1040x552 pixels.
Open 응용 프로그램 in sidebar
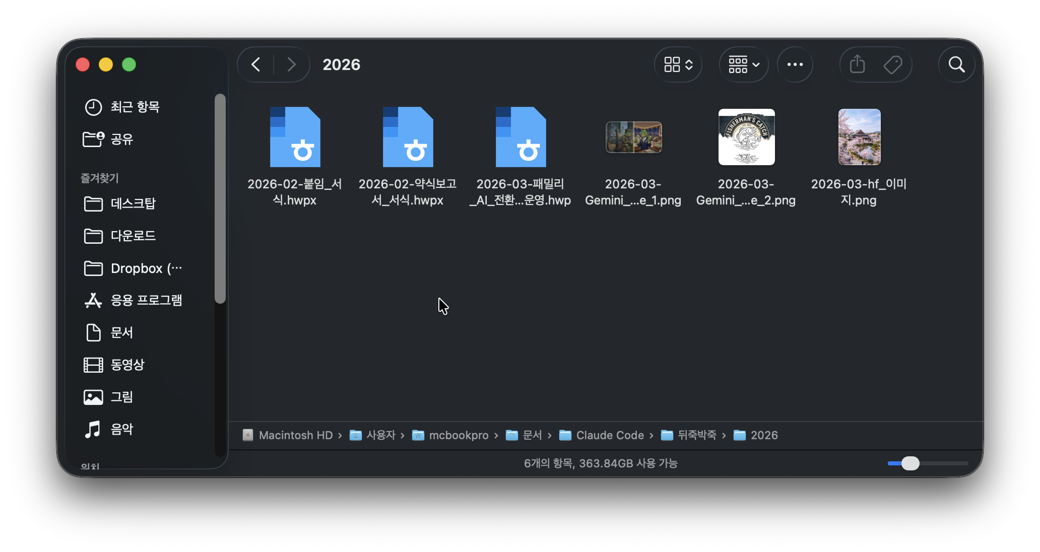[x=146, y=300]
